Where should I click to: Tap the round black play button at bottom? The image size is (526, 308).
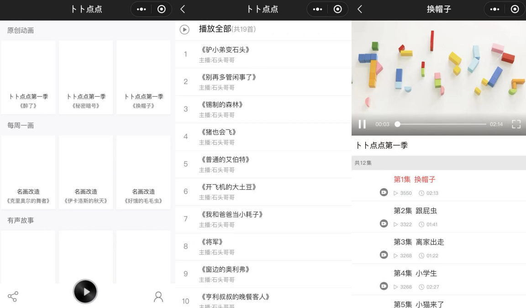pos(85,292)
